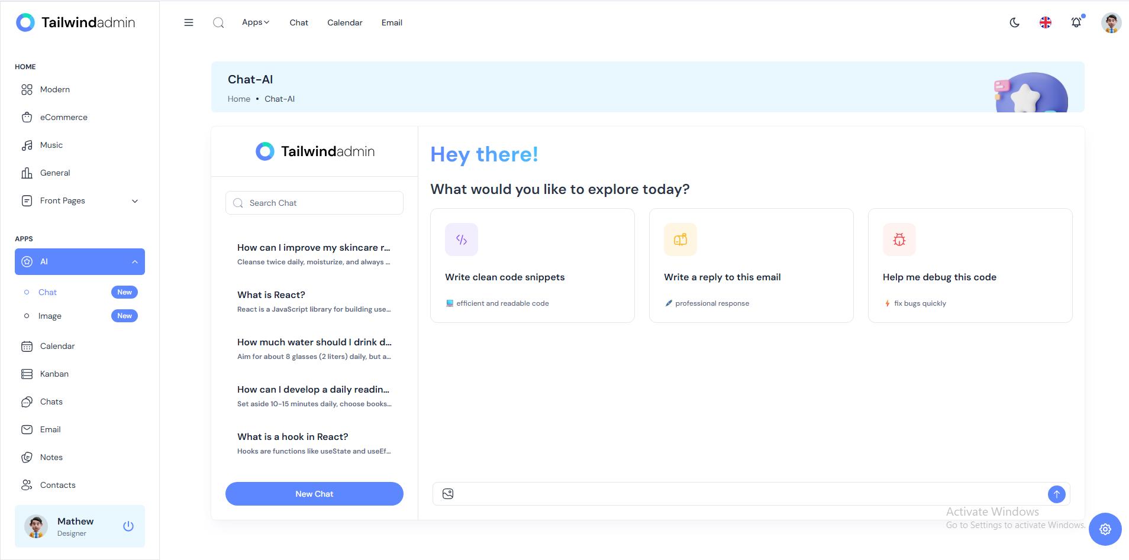Screen dimensions: 1129x560
Task: Expand the Apps dropdown in top navigation
Action: click(x=255, y=22)
